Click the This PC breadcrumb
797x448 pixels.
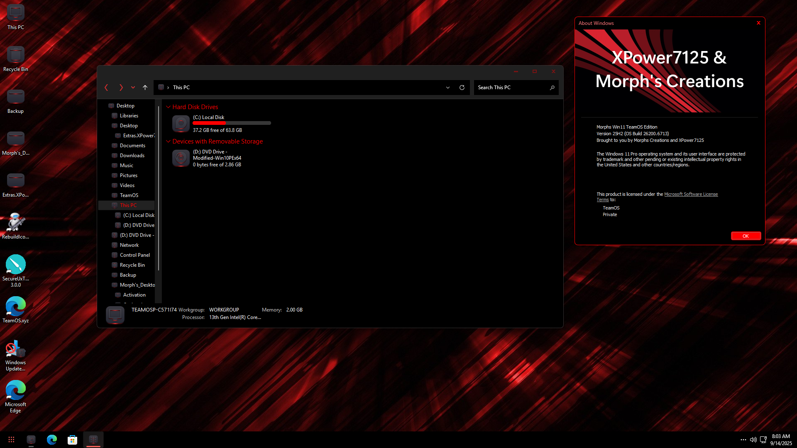(181, 88)
